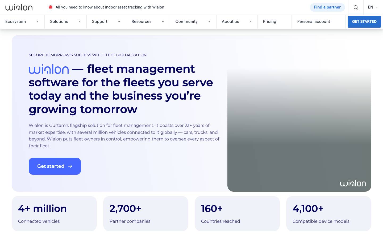Open the Support menu
The image size is (383, 239).
click(106, 22)
